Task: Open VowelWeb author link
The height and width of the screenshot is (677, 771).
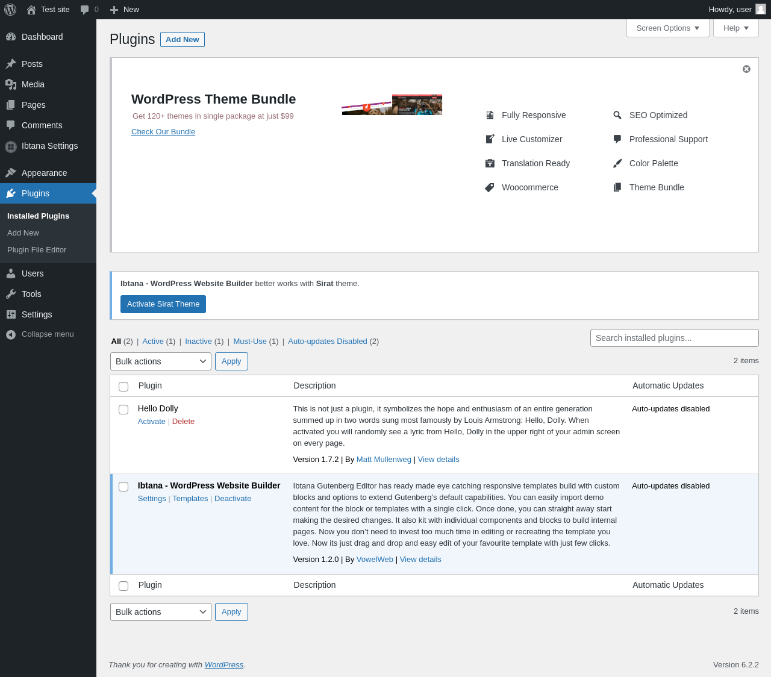Action: pos(375,560)
